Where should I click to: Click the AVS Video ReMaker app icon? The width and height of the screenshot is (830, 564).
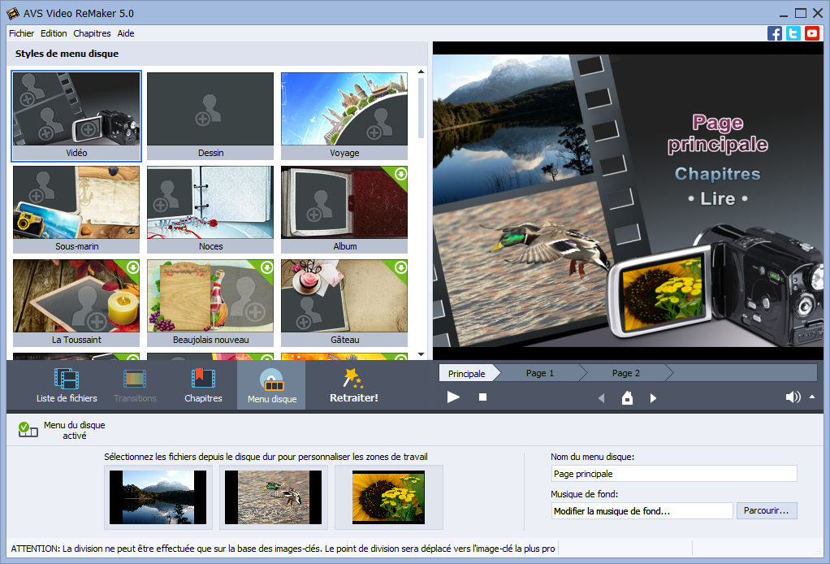[x=13, y=13]
